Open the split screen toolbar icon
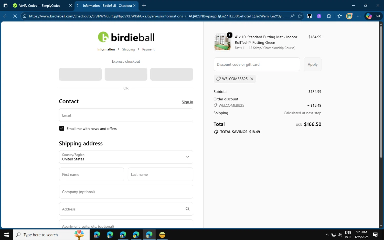Screen dimensions: 384x240 pyautogui.click(x=309, y=16)
